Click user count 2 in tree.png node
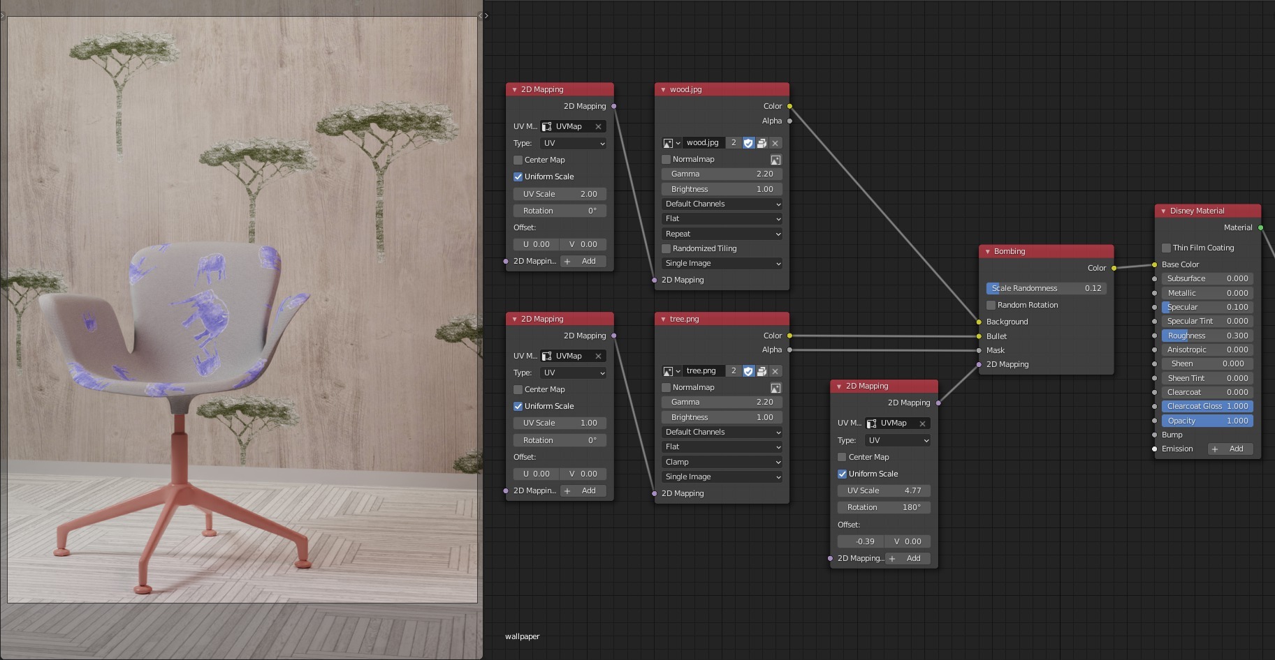The width and height of the screenshot is (1275, 660). pos(734,371)
